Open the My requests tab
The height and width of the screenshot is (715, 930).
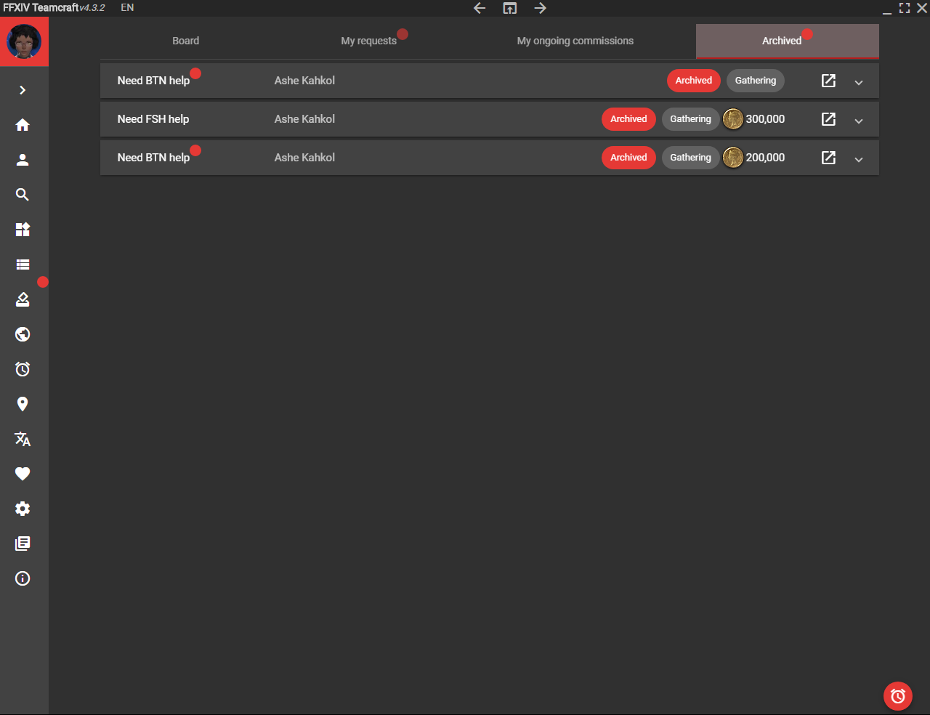[x=368, y=41]
